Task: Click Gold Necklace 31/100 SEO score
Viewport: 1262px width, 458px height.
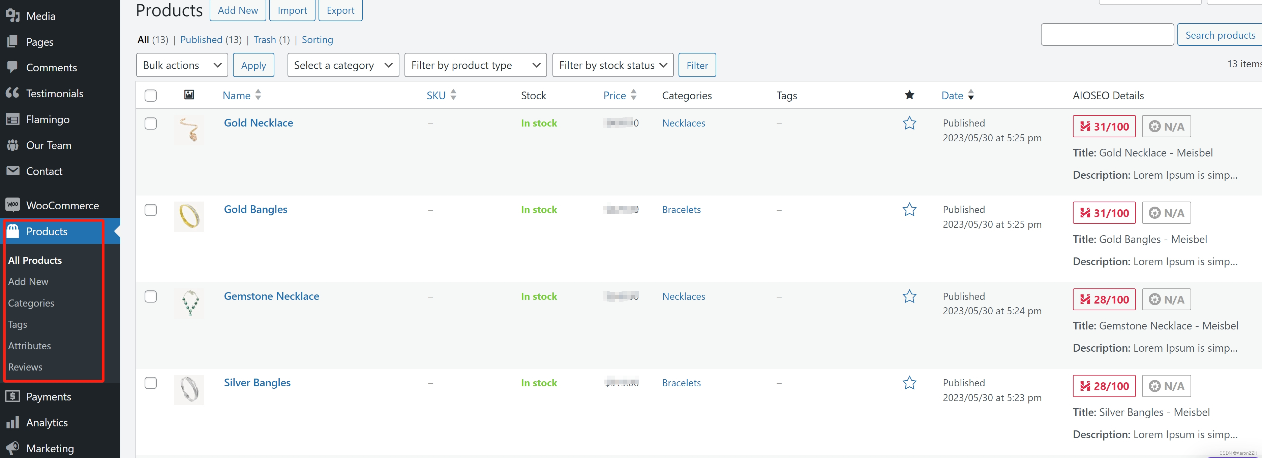Action: [1104, 127]
